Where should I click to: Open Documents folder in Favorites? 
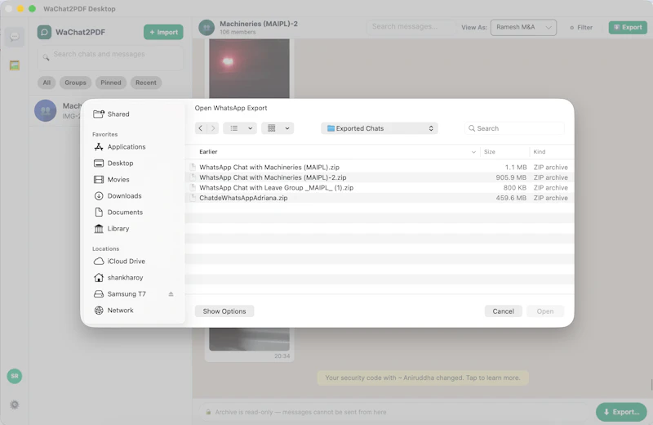[x=118, y=212]
